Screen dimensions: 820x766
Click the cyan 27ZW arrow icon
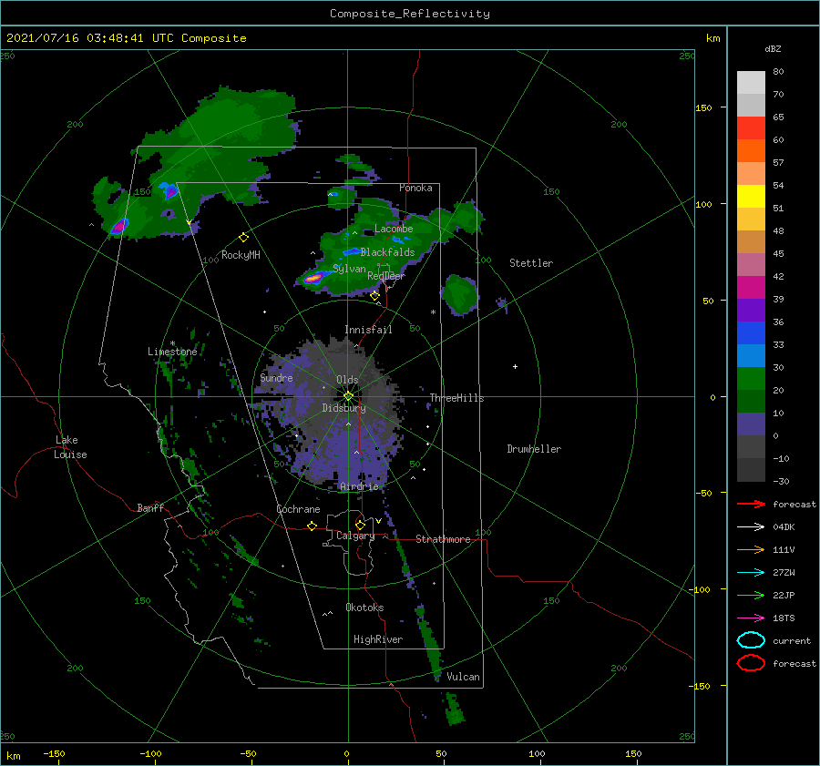click(751, 573)
